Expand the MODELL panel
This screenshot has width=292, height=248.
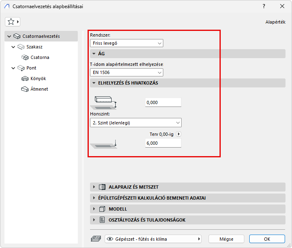click(188, 209)
